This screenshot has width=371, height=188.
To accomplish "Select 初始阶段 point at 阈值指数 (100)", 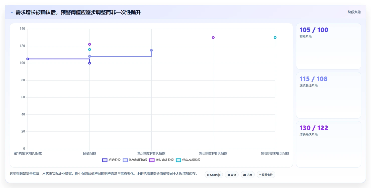I will [x=89, y=63].
